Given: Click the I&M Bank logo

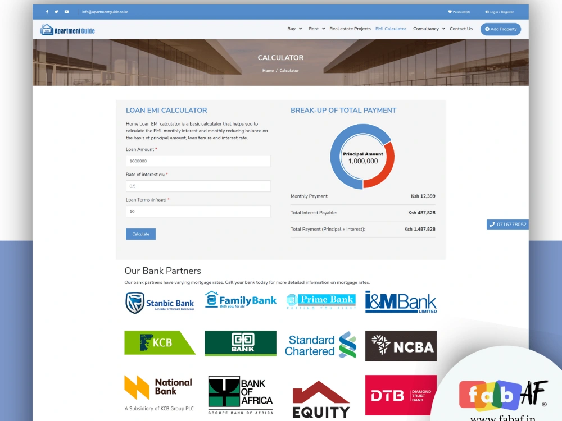Looking at the screenshot, I should click(x=401, y=302).
